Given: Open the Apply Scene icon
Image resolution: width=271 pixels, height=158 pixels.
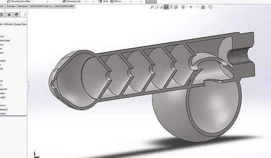Looking at the screenshot, I should pos(203,7).
